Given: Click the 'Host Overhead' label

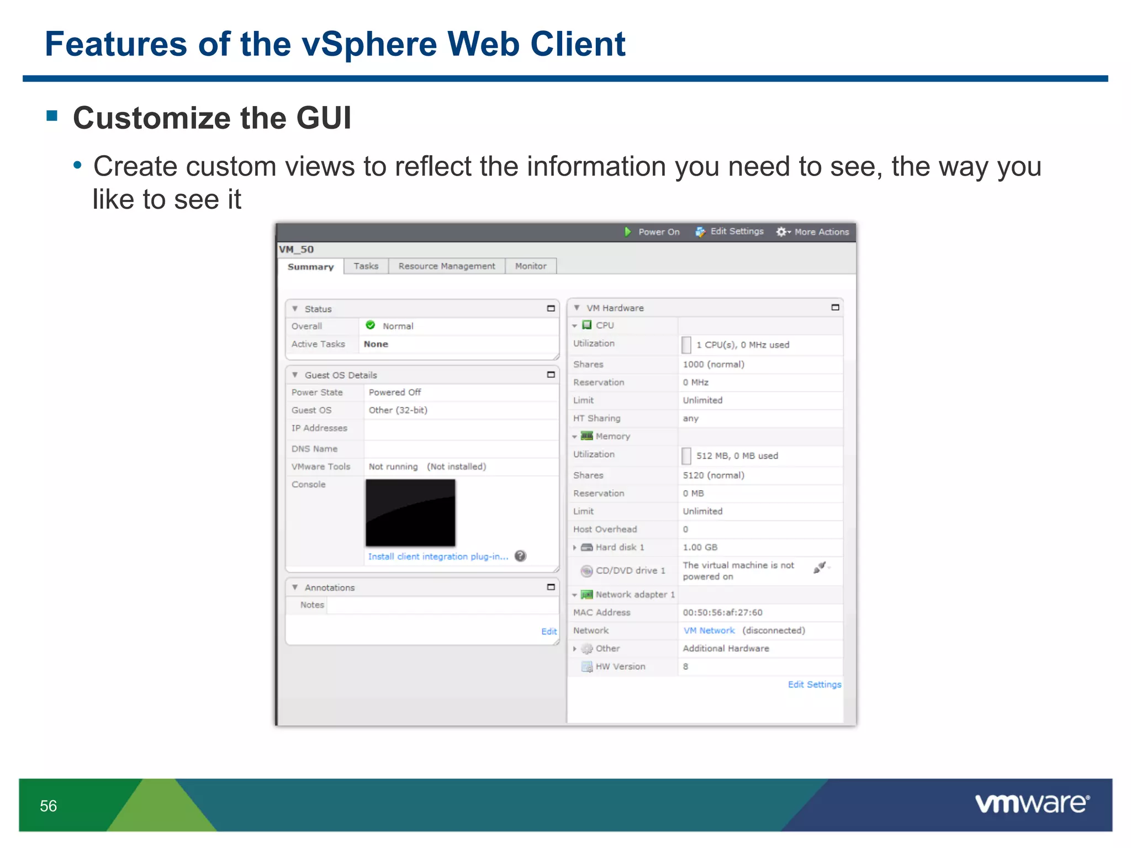Looking at the screenshot, I should tap(605, 529).
